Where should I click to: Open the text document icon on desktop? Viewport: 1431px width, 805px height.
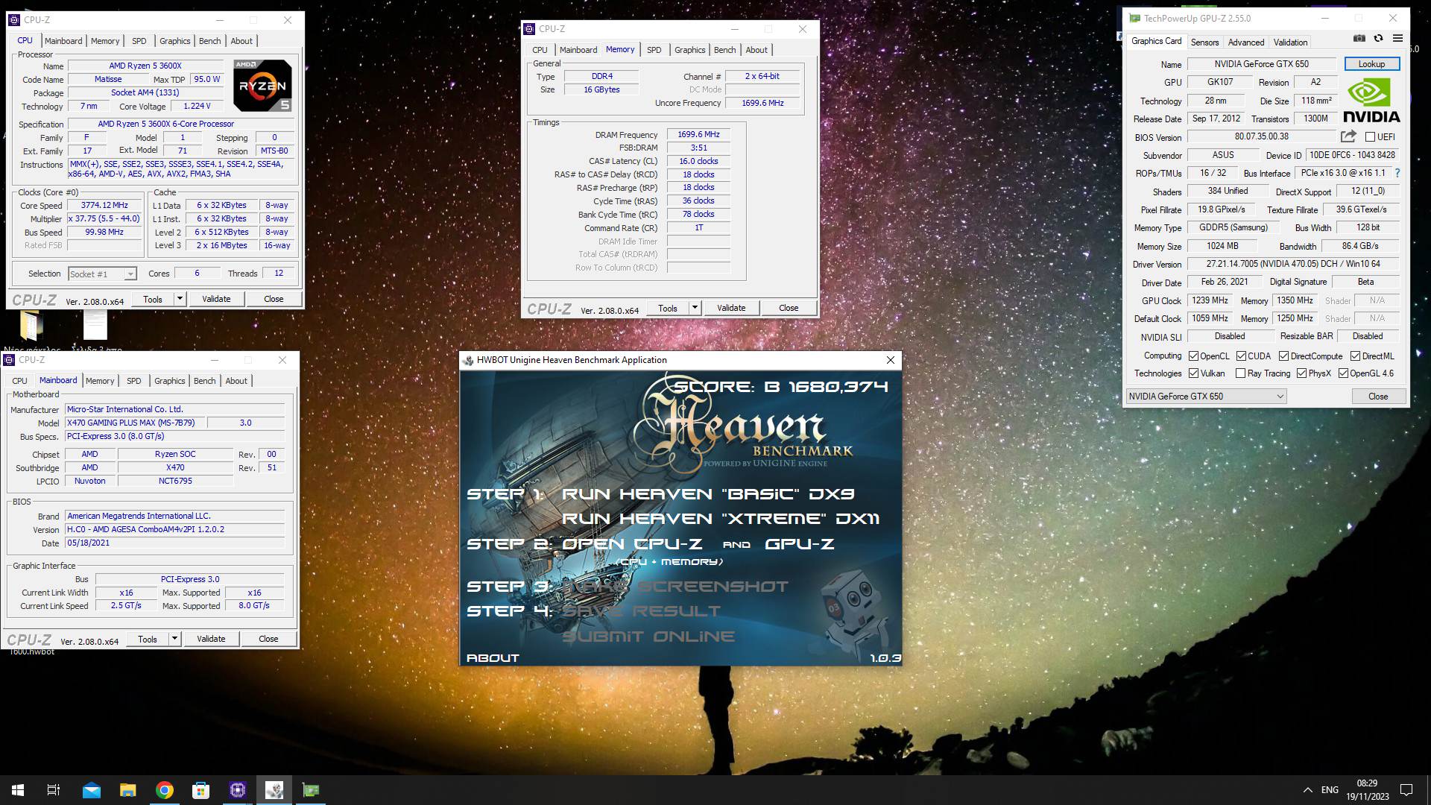pyautogui.click(x=95, y=326)
